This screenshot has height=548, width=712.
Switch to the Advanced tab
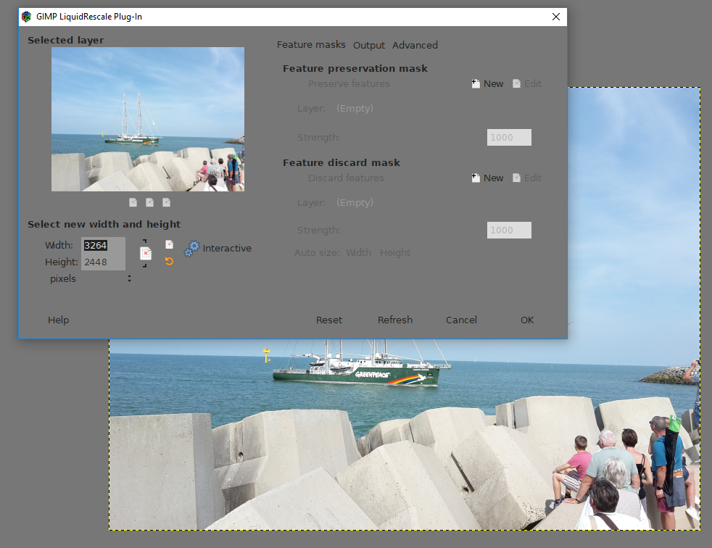point(415,45)
